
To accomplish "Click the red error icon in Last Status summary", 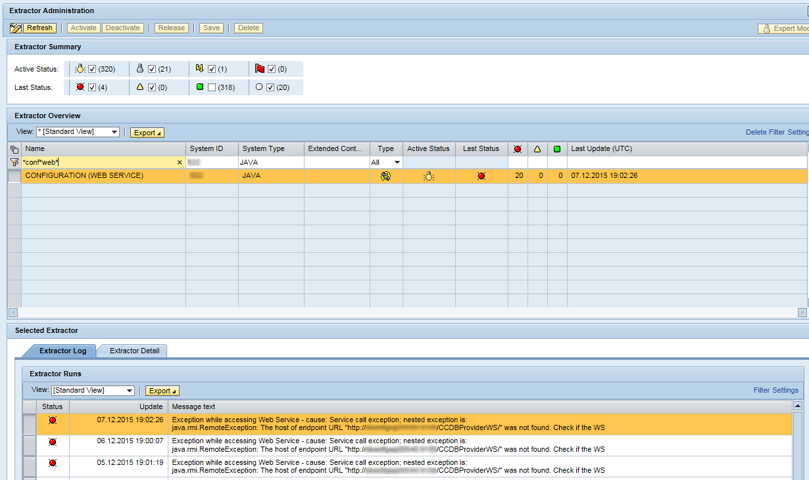I will coord(80,87).
